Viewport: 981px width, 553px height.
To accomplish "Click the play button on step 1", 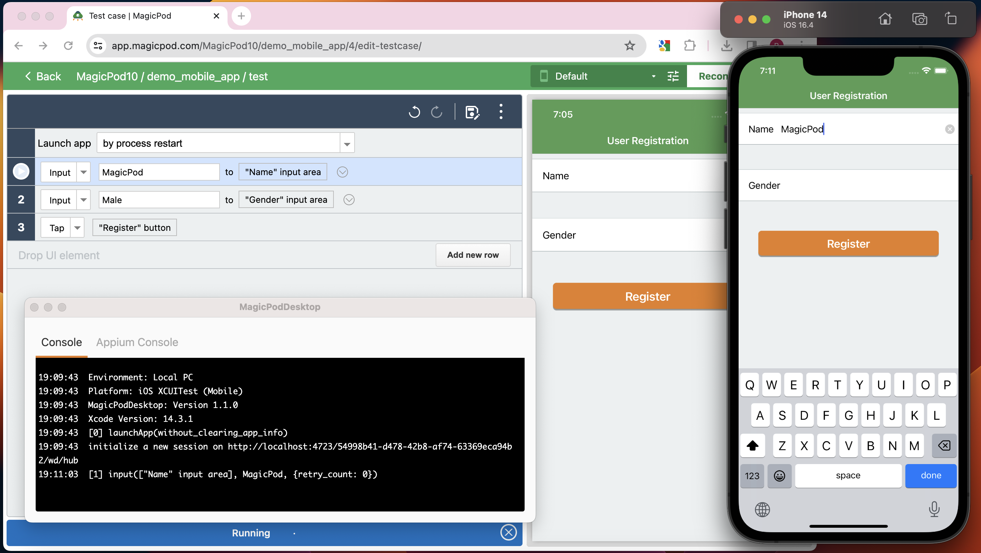I will click(21, 172).
